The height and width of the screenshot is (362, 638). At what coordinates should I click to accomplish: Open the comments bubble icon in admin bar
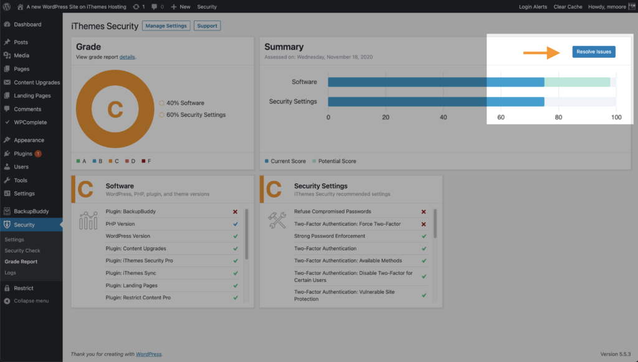point(155,7)
